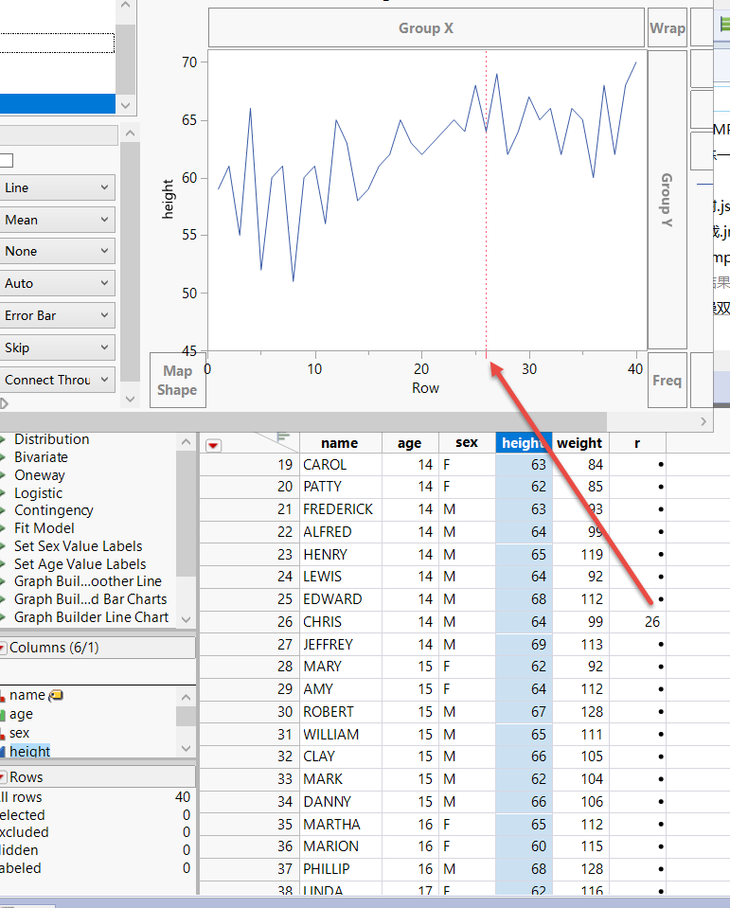
Task: Select the age column header
Action: click(x=410, y=443)
